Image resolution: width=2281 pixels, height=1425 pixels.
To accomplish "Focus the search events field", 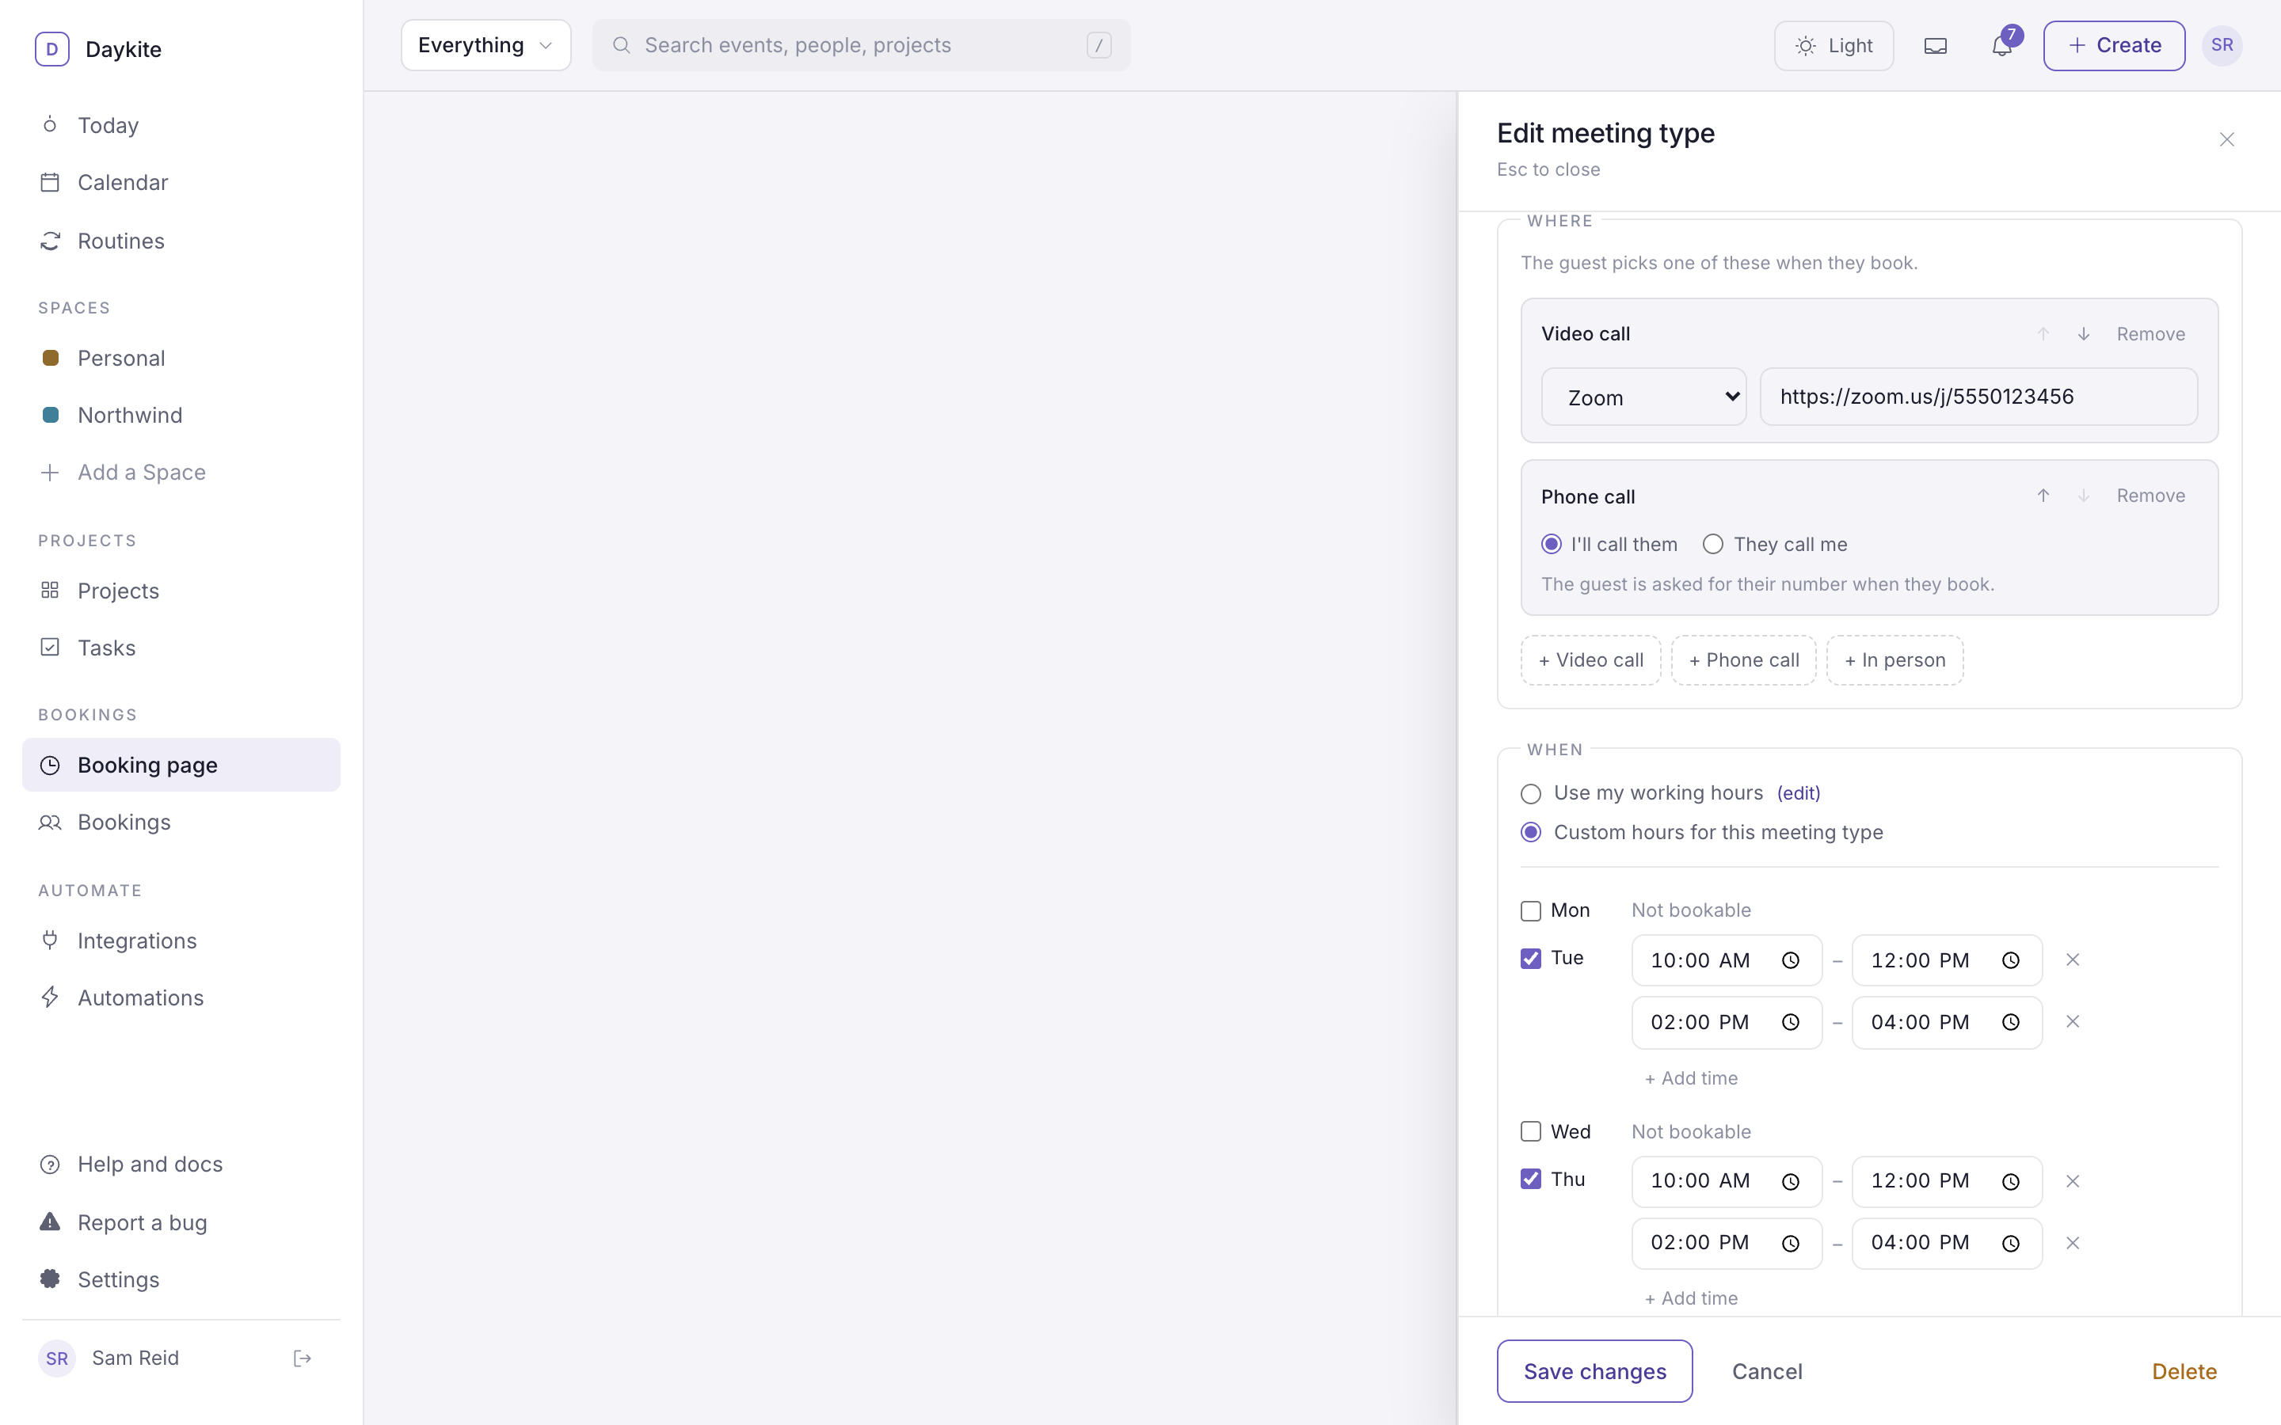I will point(861,45).
